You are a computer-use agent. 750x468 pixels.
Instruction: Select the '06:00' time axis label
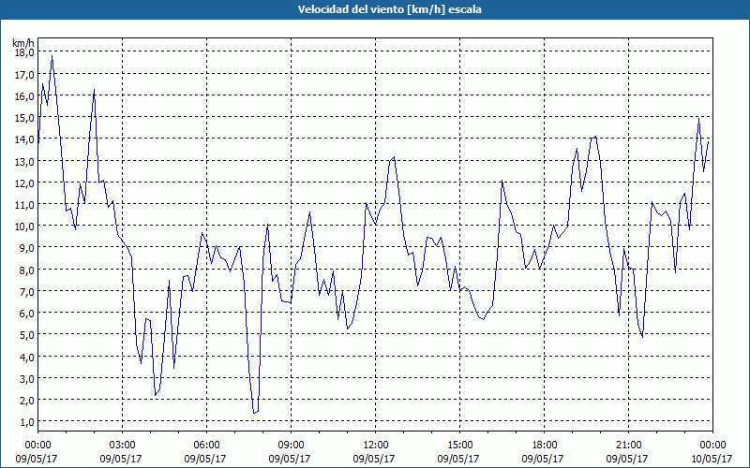(x=206, y=446)
